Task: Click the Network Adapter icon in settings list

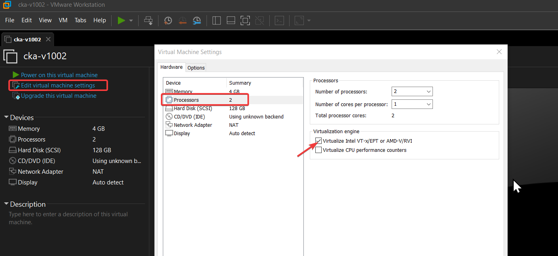Action: (x=169, y=125)
